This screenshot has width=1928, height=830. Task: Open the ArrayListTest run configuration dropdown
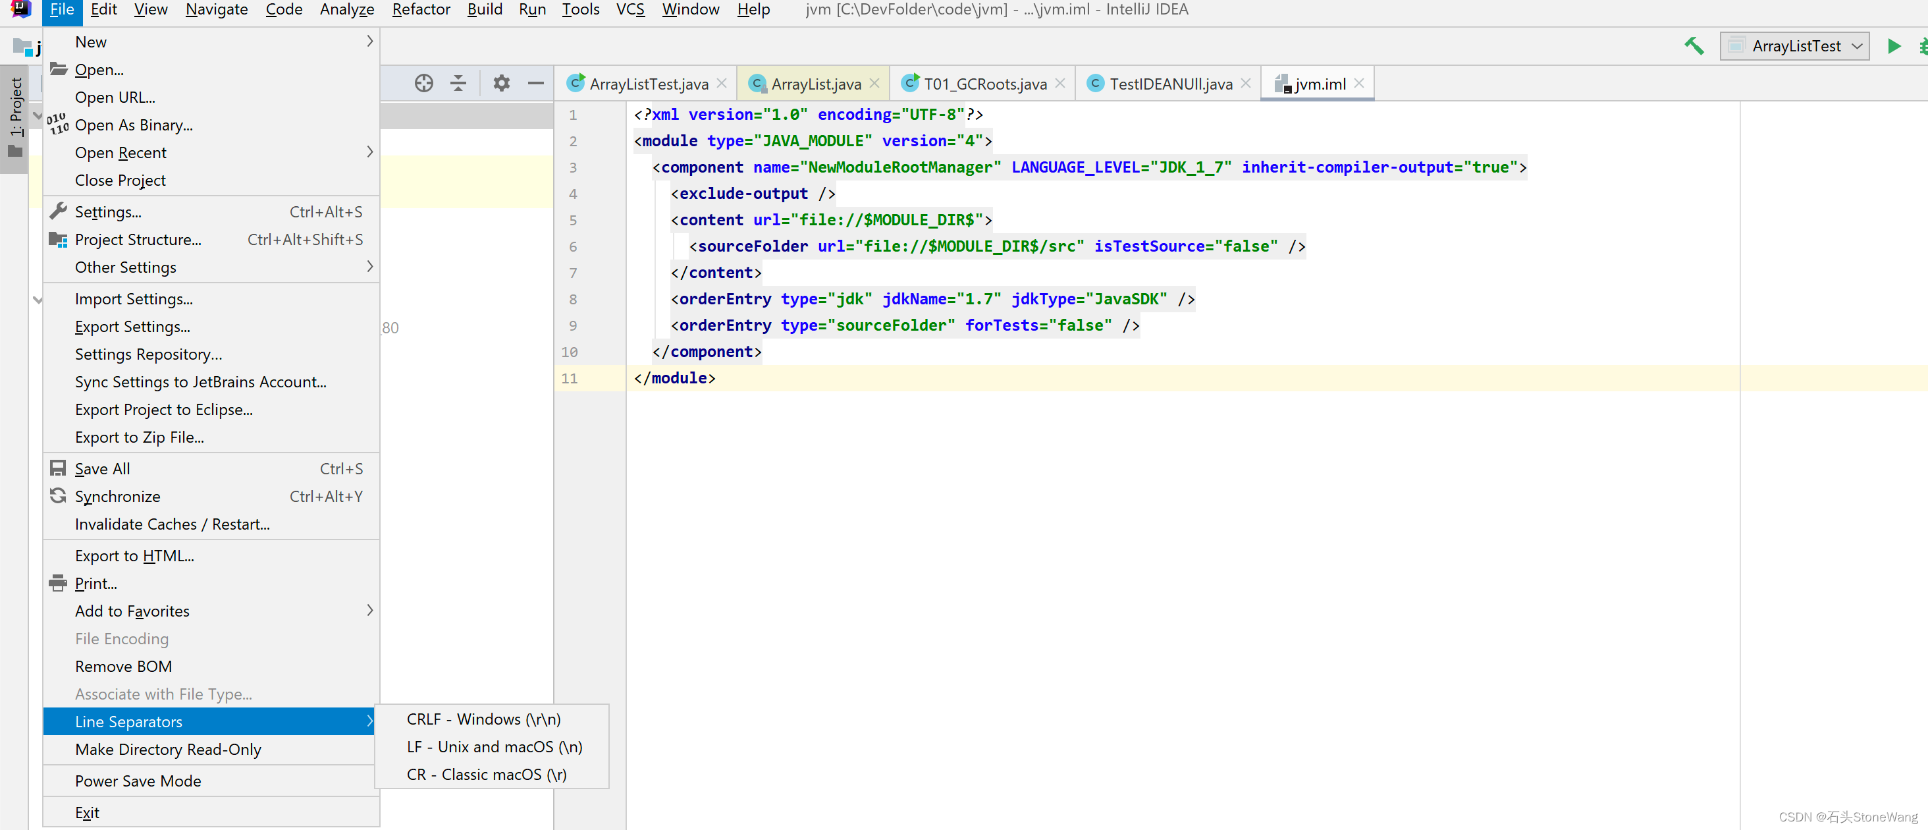coord(1794,46)
